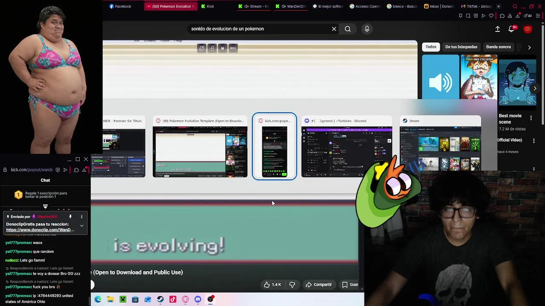Viewport: 545px width, 306px height.
Task: Open Steam from the taskbar
Action: pyautogui.click(x=160, y=300)
